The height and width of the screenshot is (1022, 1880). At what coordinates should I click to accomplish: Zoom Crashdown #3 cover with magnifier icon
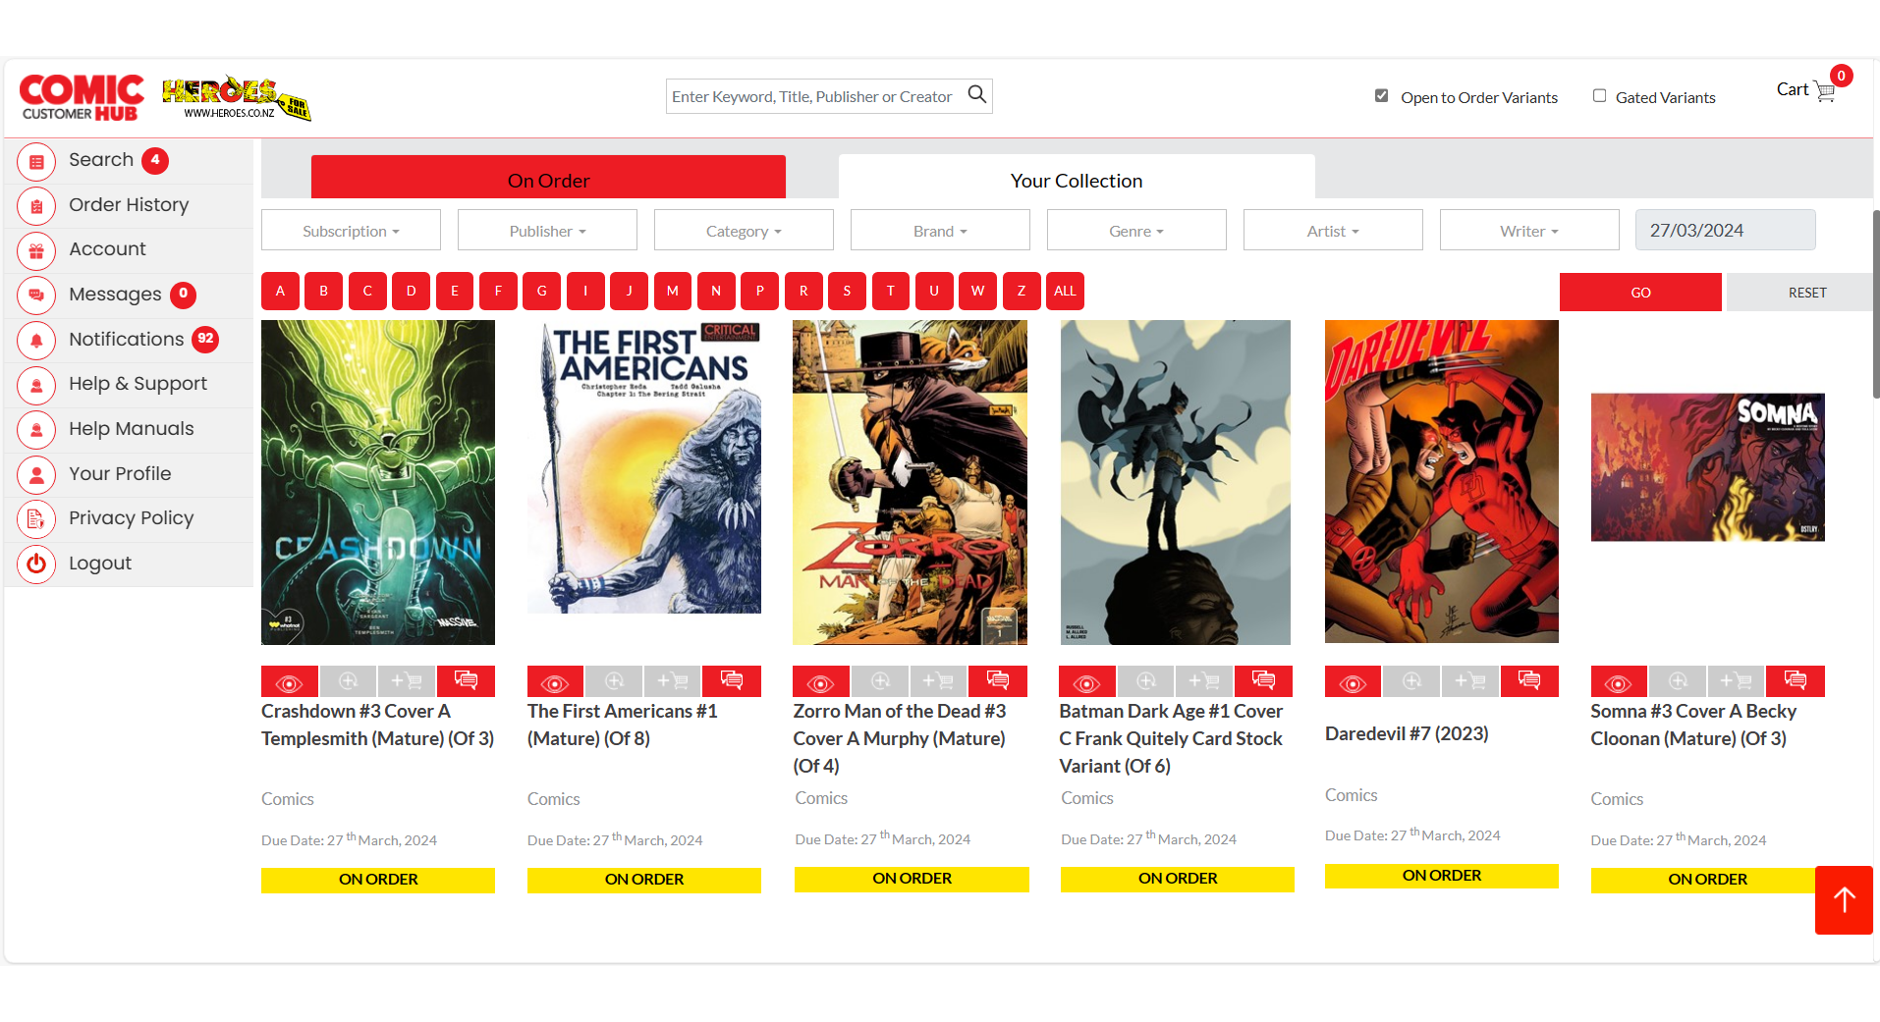[x=349, y=681]
